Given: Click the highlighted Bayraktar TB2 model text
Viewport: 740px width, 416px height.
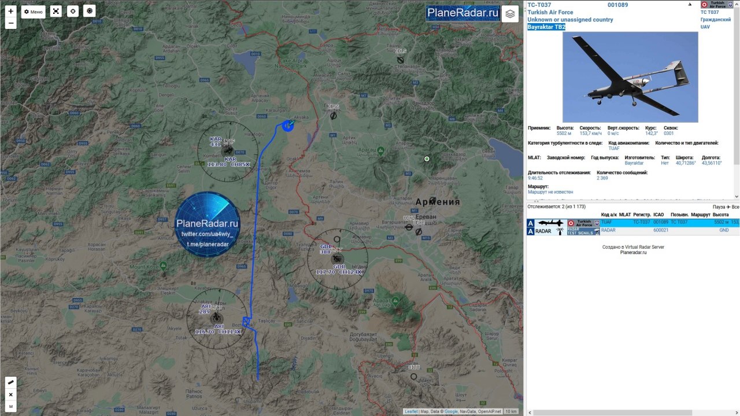Looking at the screenshot, I should [546, 27].
